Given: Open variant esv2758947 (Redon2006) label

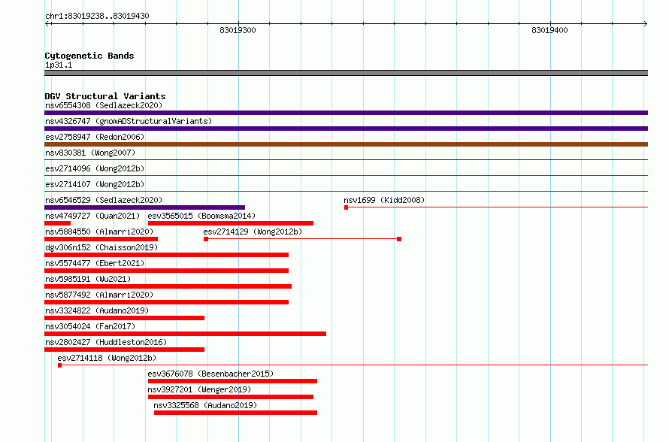Looking at the screenshot, I should coord(95,137).
